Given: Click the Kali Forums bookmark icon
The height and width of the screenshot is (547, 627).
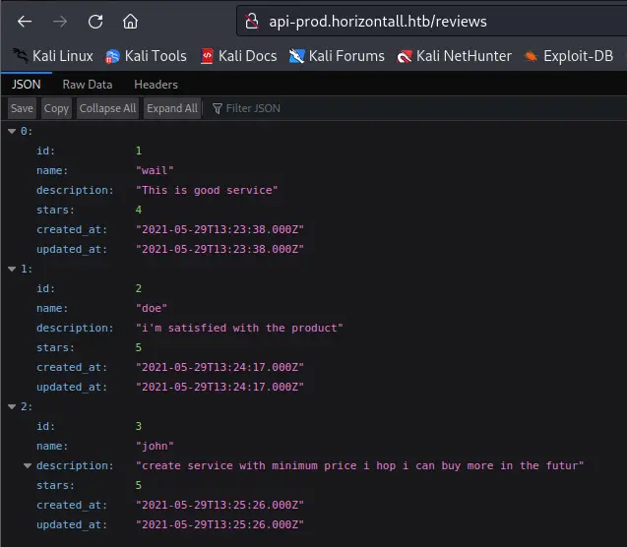Looking at the screenshot, I should tap(296, 56).
